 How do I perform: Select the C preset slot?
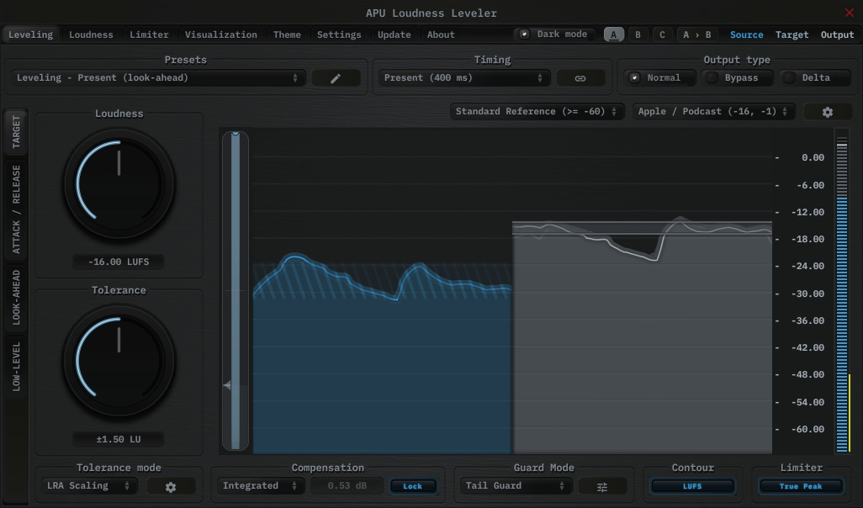tap(662, 34)
